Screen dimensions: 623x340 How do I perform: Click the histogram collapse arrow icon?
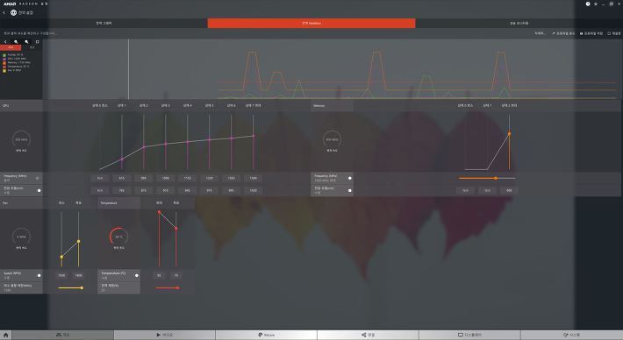tap(5, 42)
